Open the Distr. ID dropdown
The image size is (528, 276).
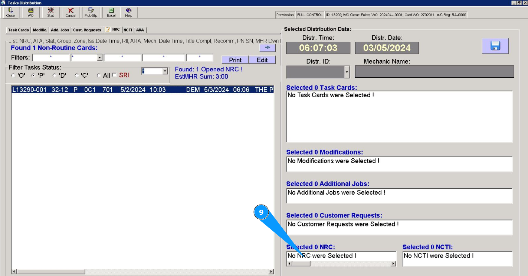[347, 72]
